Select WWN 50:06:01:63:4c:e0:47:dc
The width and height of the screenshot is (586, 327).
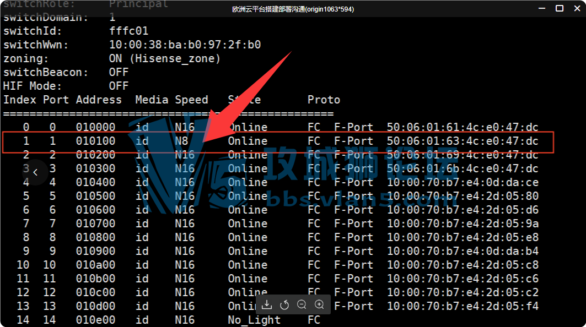463,141
